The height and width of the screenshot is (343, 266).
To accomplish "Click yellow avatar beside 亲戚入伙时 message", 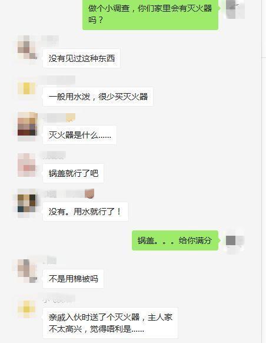I will [26, 309].
